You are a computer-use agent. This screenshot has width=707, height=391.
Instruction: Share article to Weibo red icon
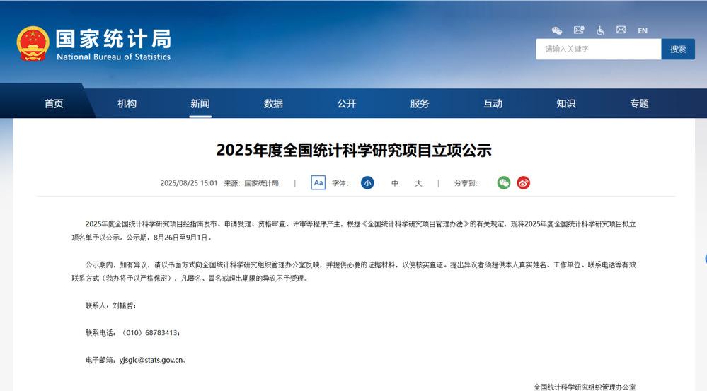click(523, 183)
